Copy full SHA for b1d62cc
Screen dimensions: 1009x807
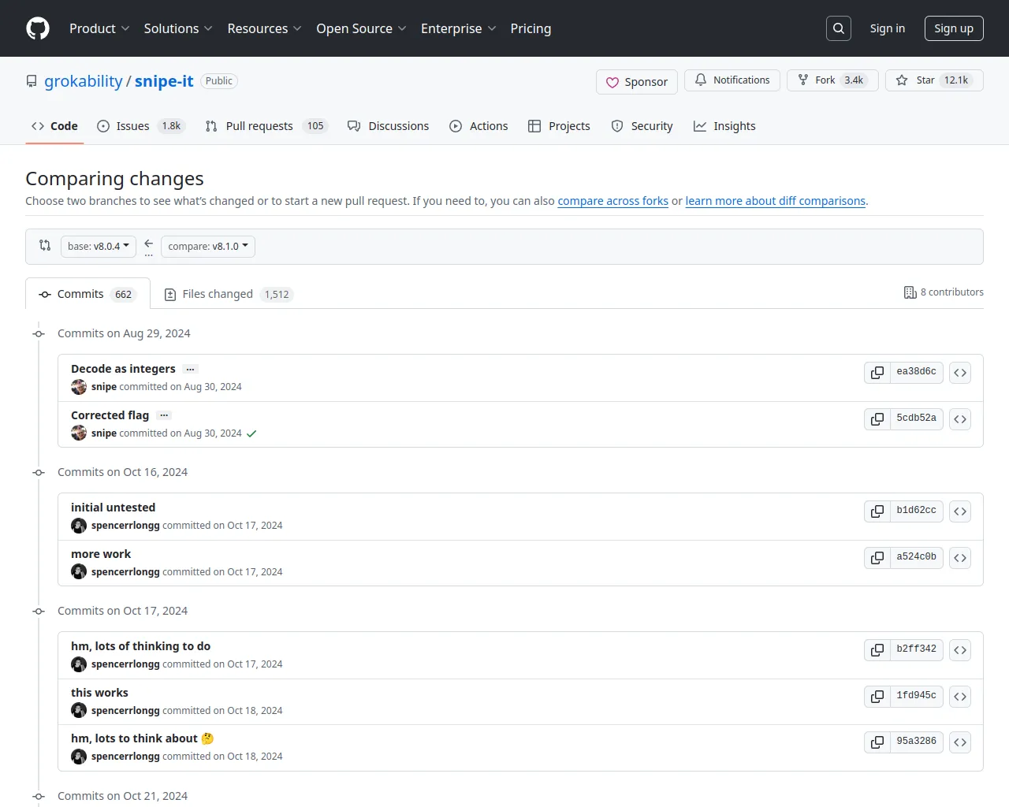click(x=877, y=511)
